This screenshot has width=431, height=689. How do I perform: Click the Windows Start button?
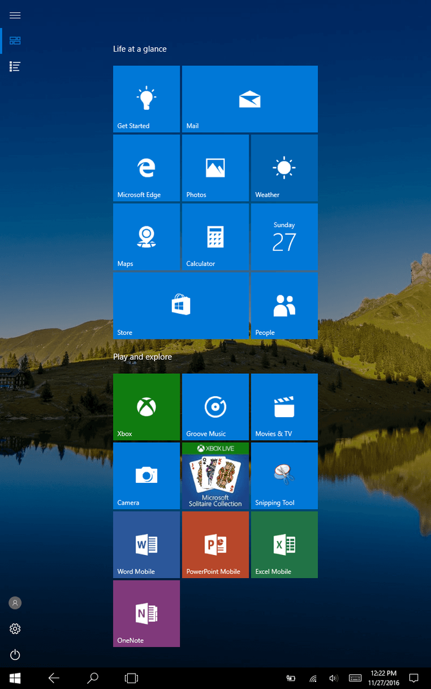[15, 678]
